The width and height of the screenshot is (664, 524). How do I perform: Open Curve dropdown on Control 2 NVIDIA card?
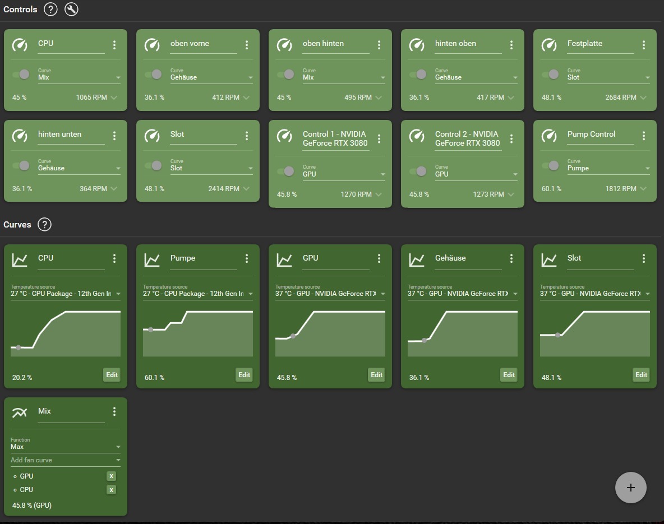click(x=476, y=172)
